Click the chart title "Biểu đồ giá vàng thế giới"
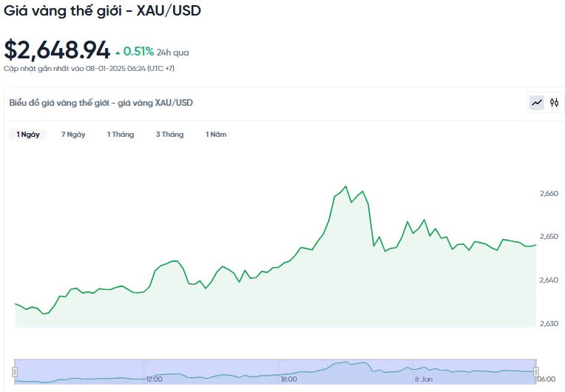The height and width of the screenshot is (392, 565). (x=101, y=103)
